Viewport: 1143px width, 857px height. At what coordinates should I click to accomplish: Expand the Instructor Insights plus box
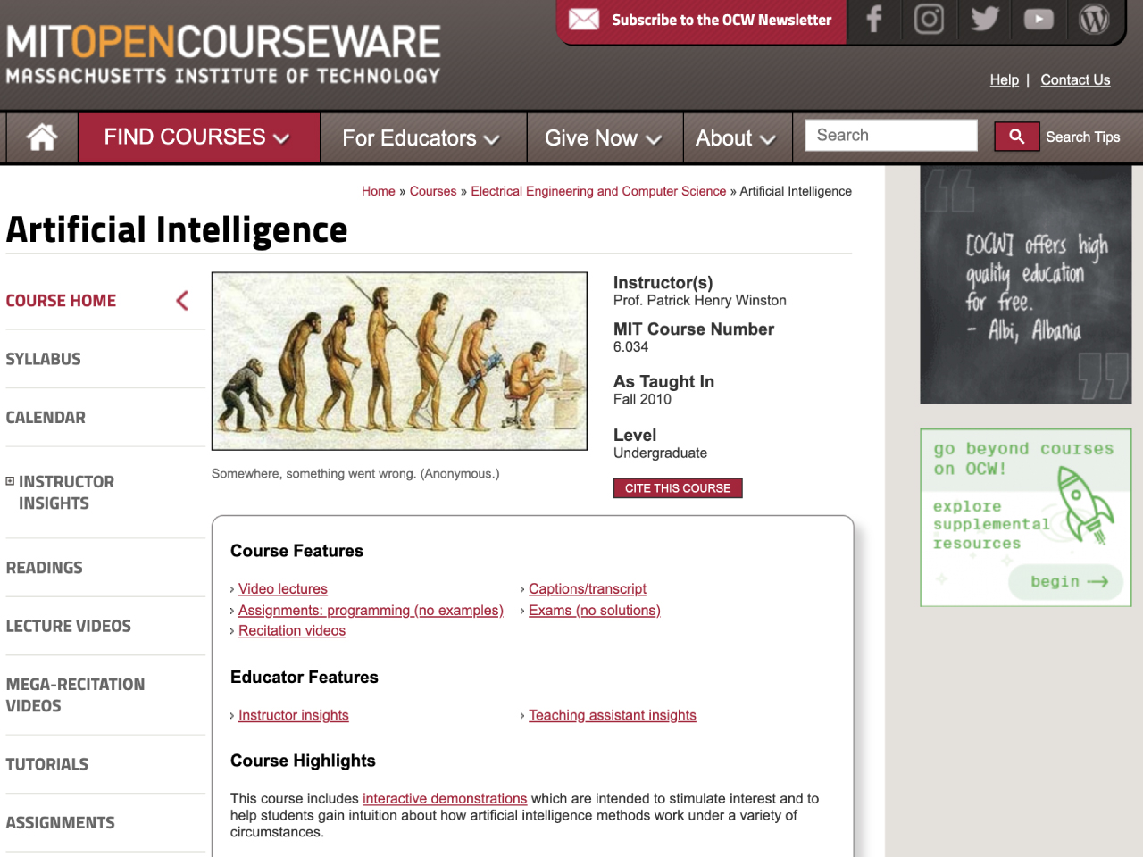tap(10, 481)
